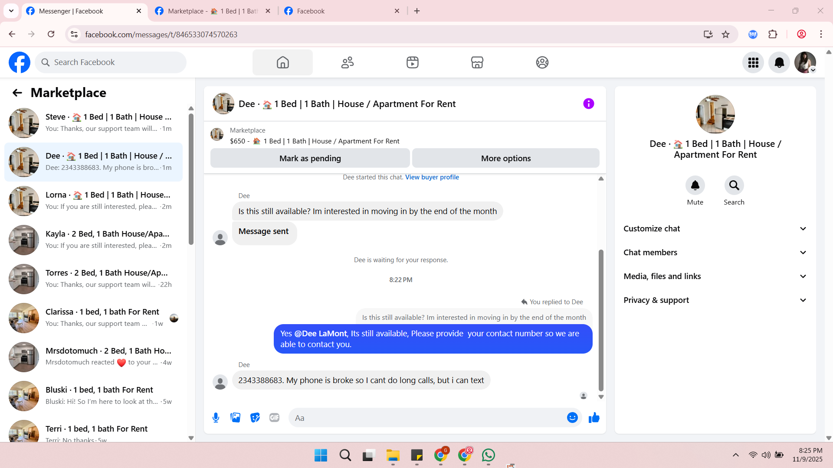Close the Messenger | Facebook tab
The height and width of the screenshot is (468, 833).
tap(139, 11)
